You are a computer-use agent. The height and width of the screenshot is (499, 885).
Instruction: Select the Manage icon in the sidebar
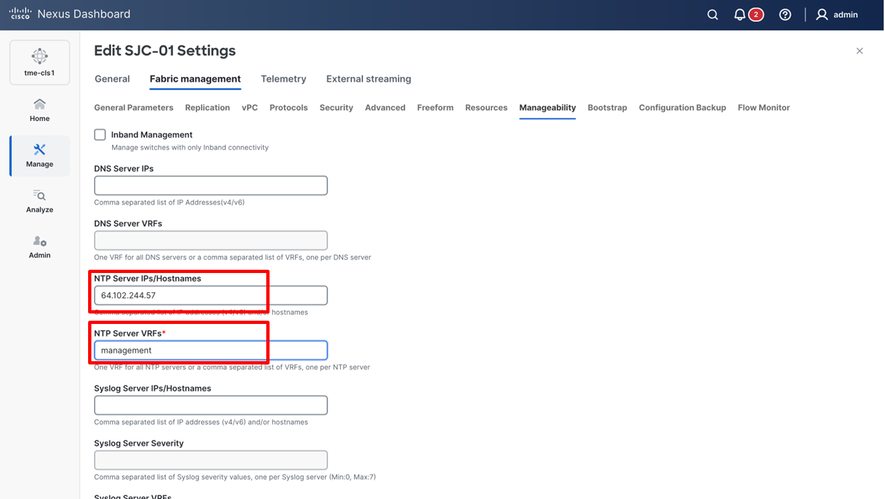[39, 155]
